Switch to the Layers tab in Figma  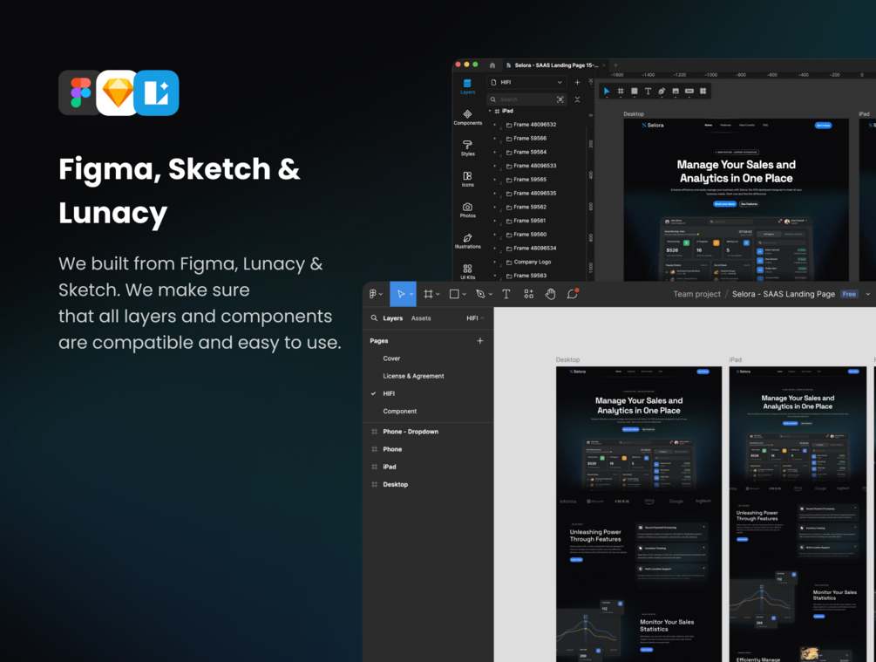point(393,318)
